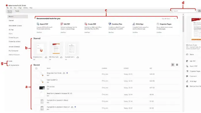Open the Example form starred thumbnail
201x113 pixels.
pos(72,48)
